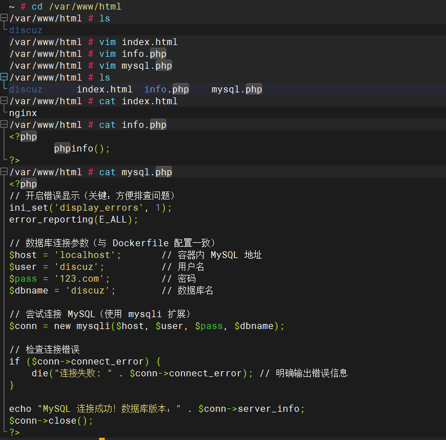Click the '// 数据库名' comment
446x440 pixels.
[x=188, y=290]
